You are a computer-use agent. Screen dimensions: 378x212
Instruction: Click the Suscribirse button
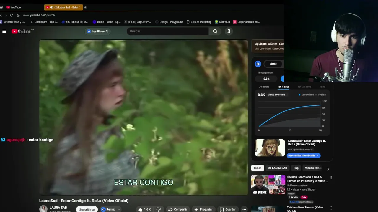(87, 209)
